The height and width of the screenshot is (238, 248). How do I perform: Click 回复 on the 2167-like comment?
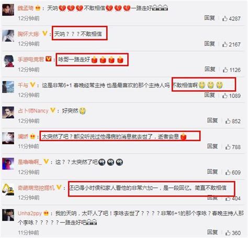(210, 43)
